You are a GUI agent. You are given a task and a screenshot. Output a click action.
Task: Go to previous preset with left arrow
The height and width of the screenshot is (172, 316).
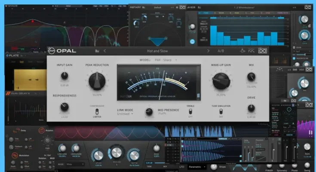click(104, 51)
